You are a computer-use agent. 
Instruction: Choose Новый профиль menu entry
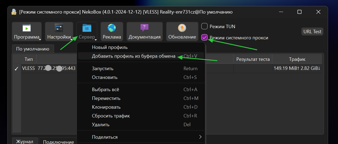click(x=141, y=47)
